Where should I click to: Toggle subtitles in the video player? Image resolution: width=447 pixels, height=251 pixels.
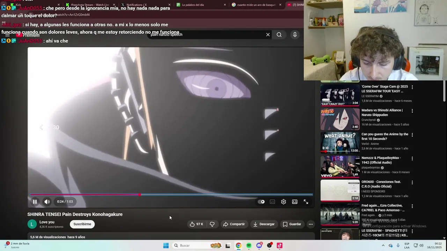coord(272,201)
